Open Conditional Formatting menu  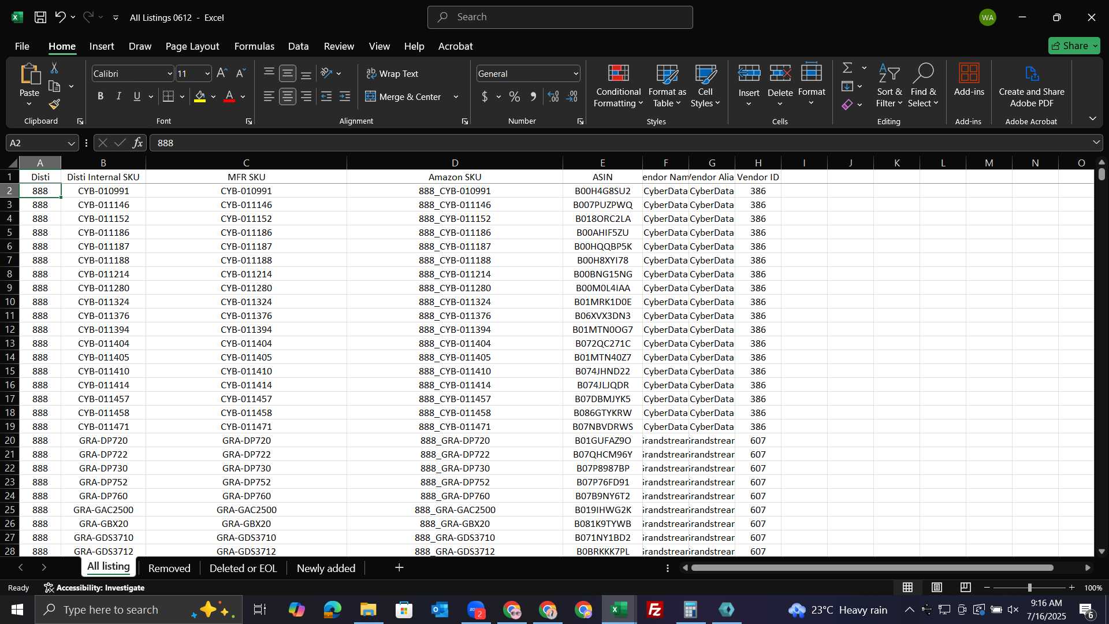pyautogui.click(x=618, y=86)
